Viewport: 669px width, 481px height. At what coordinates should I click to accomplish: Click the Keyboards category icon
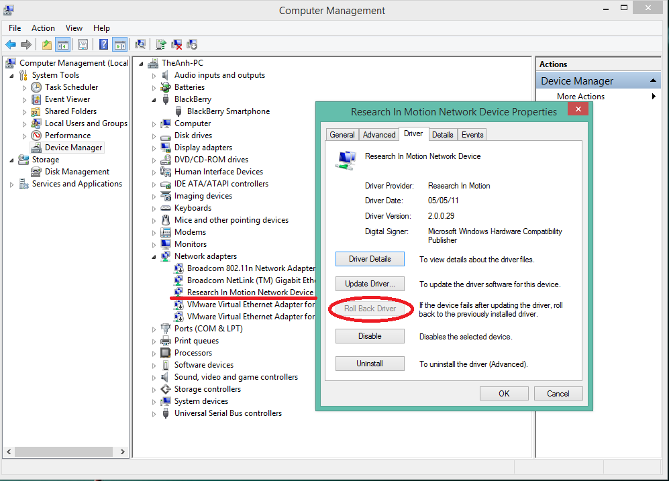click(166, 208)
